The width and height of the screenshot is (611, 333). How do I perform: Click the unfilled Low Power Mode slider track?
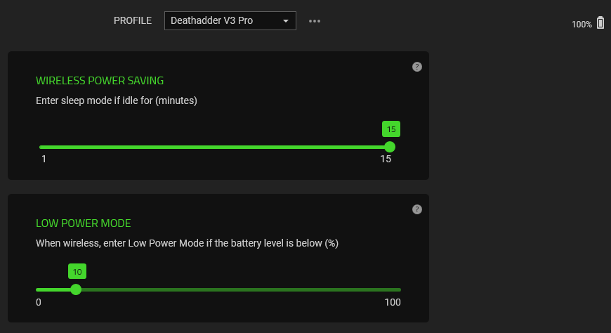pyautogui.click(x=239, y=289)
